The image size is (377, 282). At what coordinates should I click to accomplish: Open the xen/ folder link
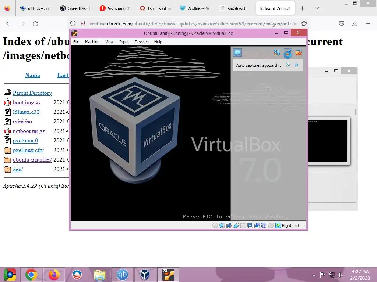18,169
